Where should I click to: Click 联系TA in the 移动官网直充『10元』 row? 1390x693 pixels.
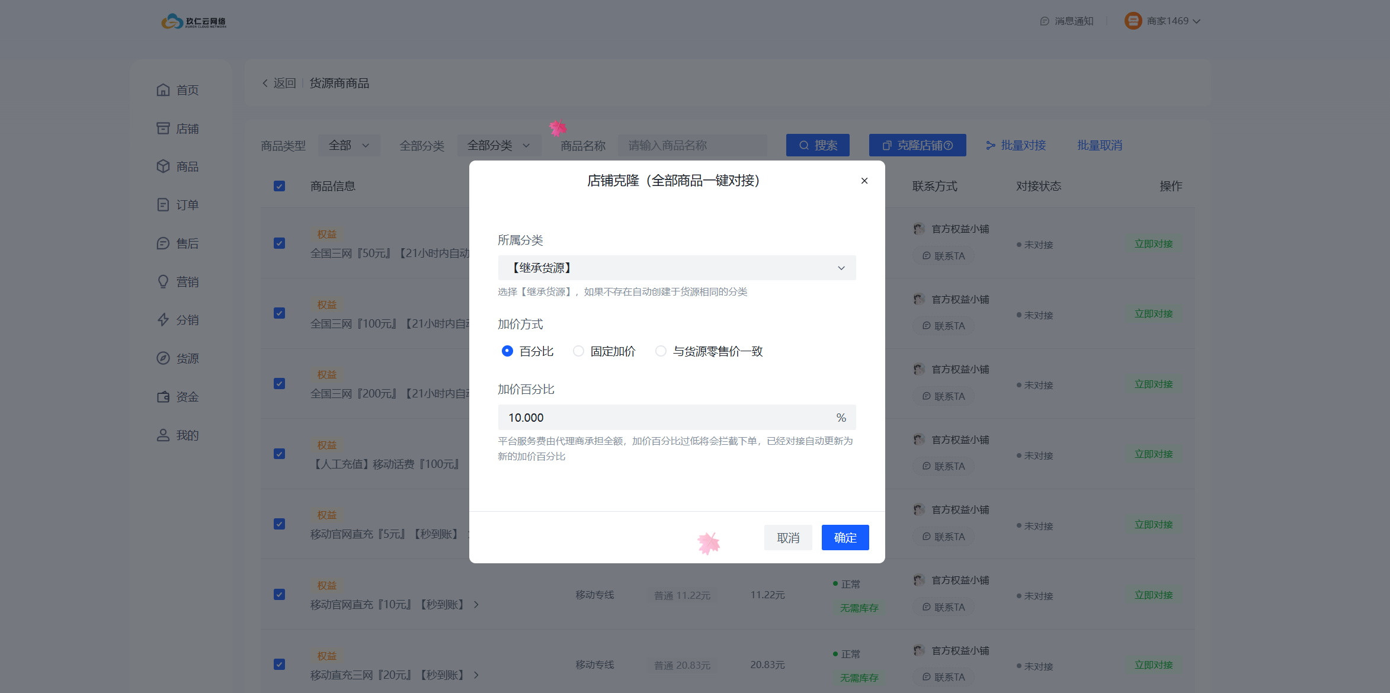click(943, 607)
